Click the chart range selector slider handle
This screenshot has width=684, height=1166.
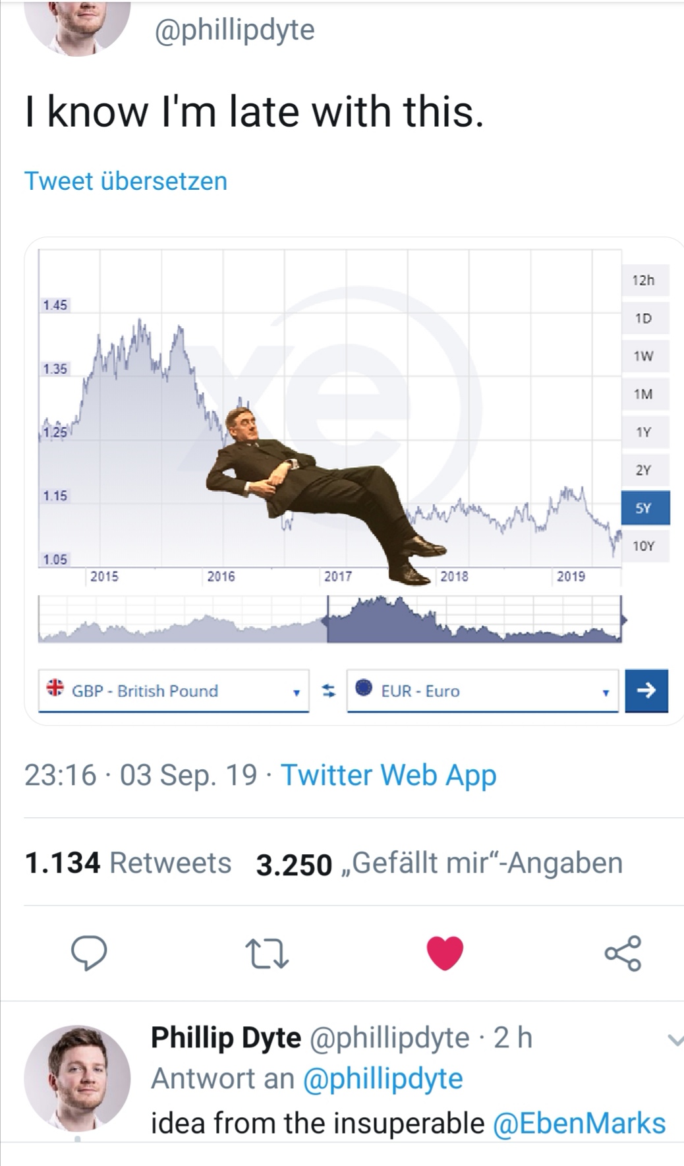point(327,620)
